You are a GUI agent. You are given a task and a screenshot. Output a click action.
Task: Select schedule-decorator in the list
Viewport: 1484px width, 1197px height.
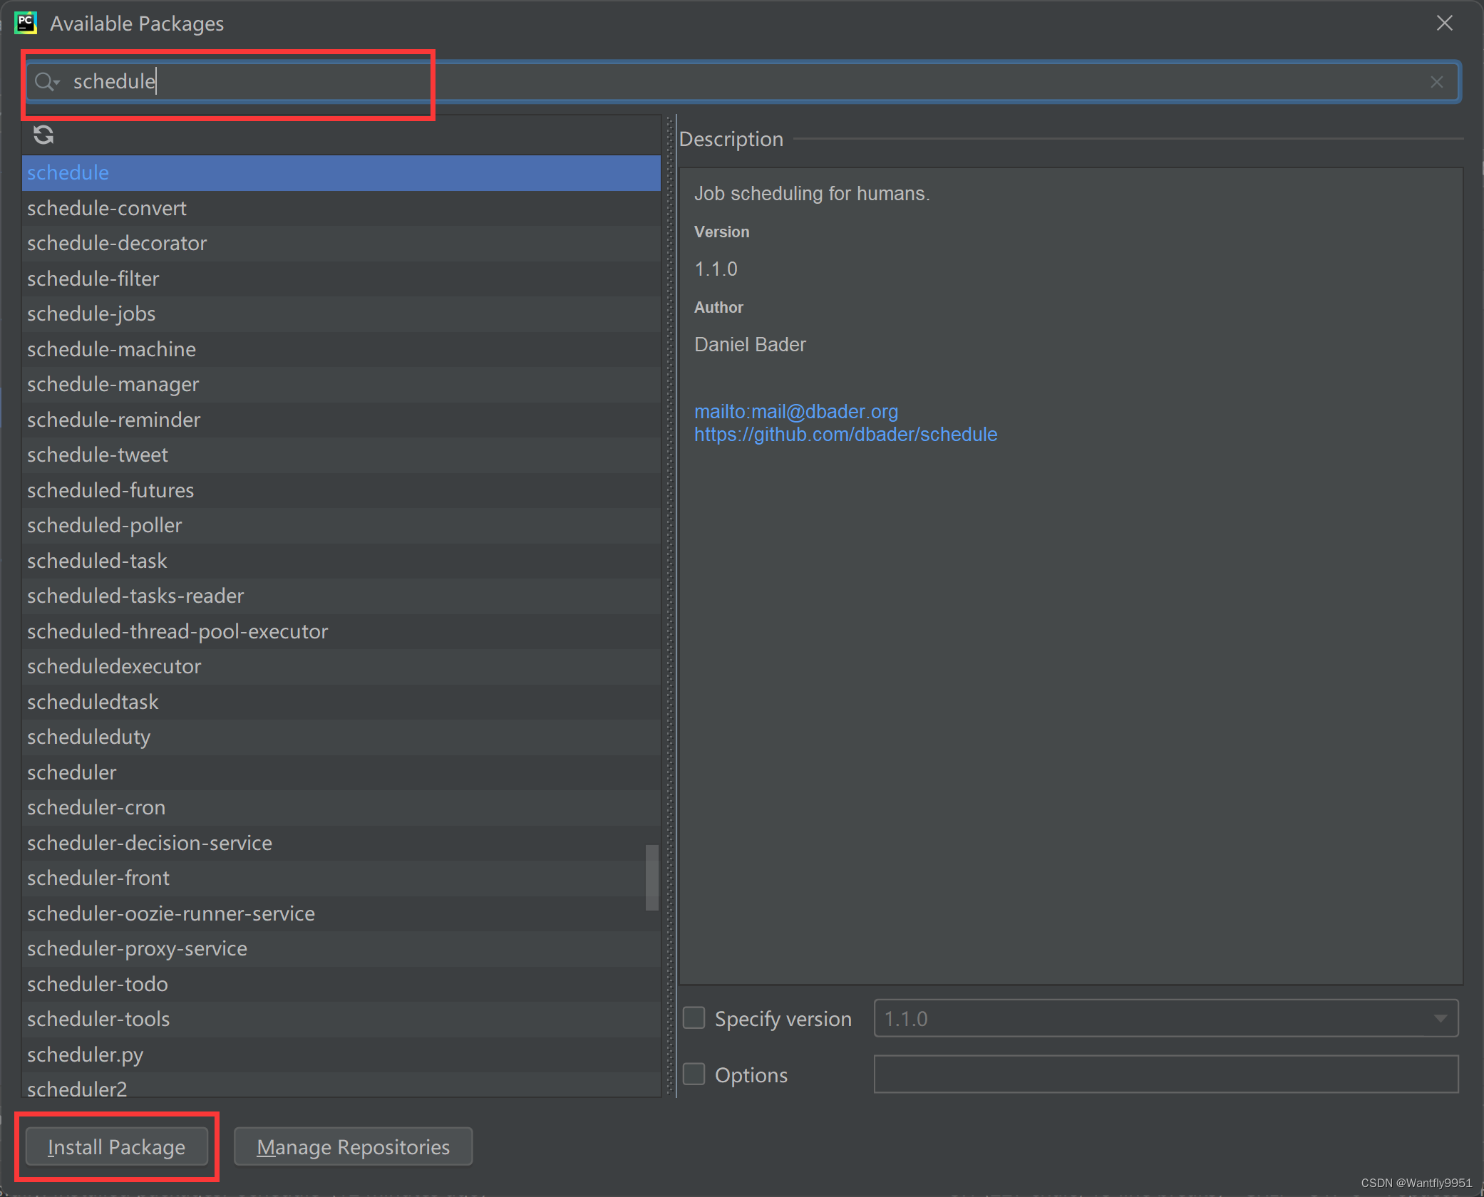tap(341, 244)
